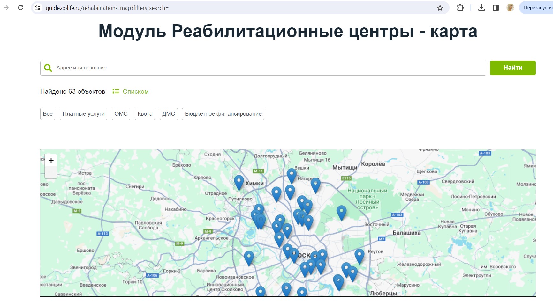Filter by 'Бюджетное финансирование'

coord(223,114)
